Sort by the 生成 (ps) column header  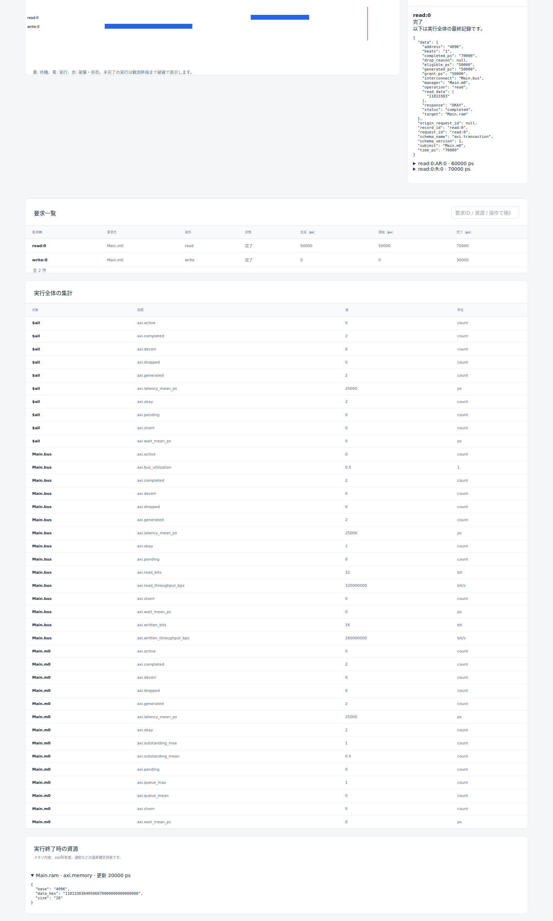pos(307,232)
